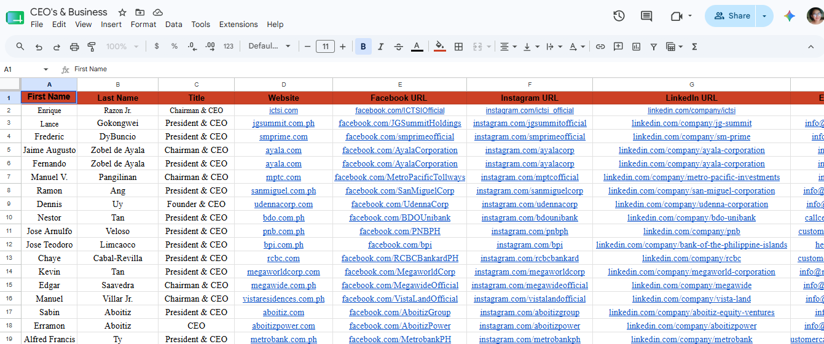The width and height of the screenshot is (824, 344).
Task: Open the Extensions menu
Action: (x=238, y=25)
